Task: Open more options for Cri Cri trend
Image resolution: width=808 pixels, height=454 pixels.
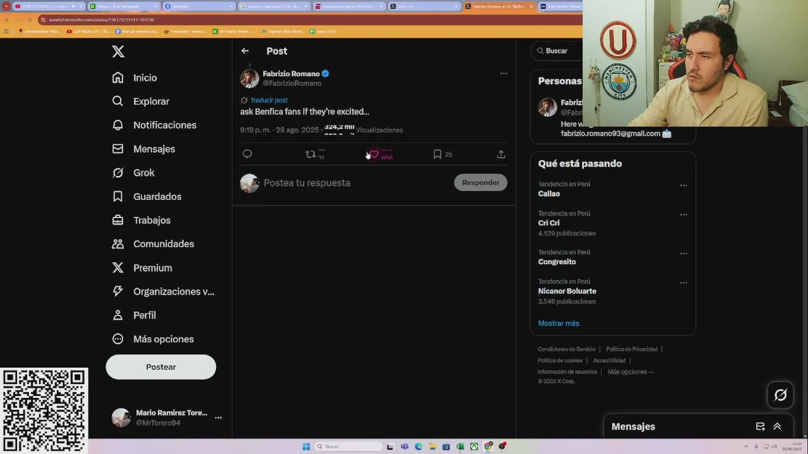Action: coord(683,215)
